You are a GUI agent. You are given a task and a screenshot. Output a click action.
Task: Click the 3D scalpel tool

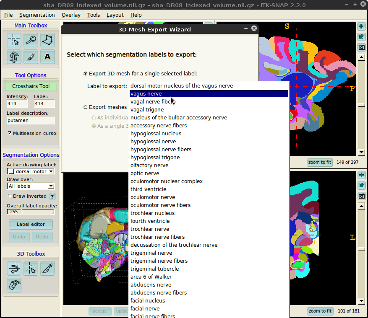point(47,268)
